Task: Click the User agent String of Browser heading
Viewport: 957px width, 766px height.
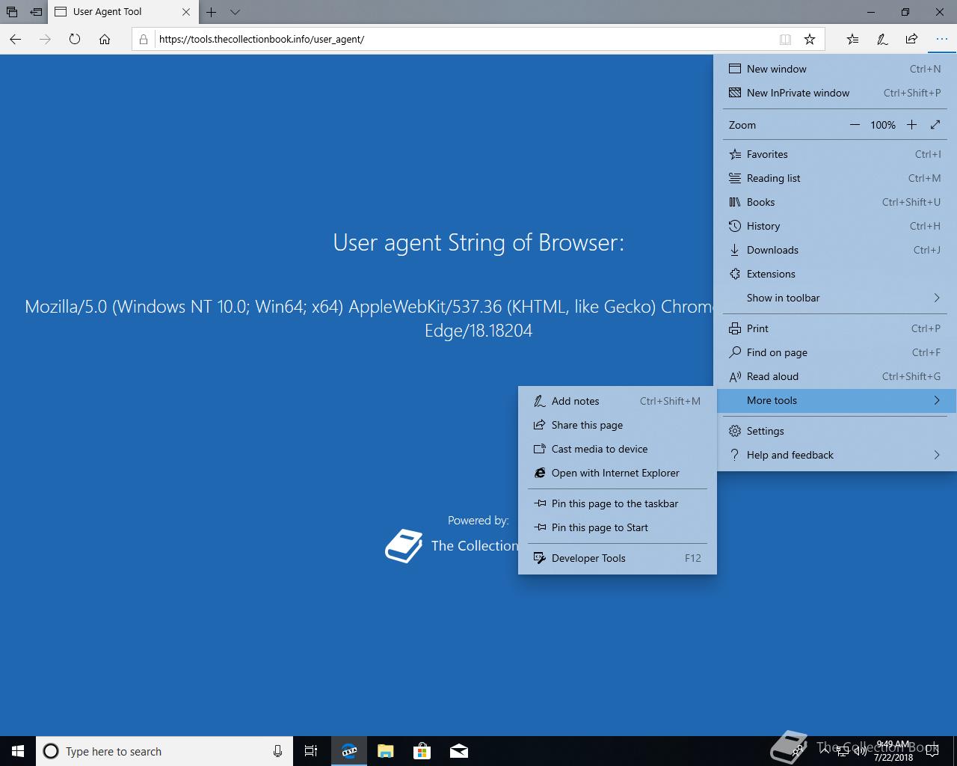Action: pyautogui.click(x=478, y=242)
